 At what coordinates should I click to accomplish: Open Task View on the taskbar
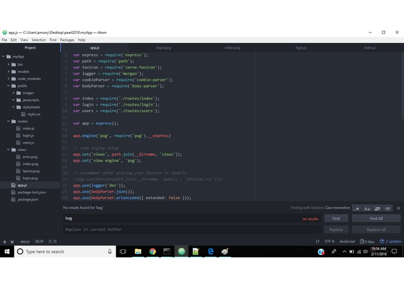123,252
